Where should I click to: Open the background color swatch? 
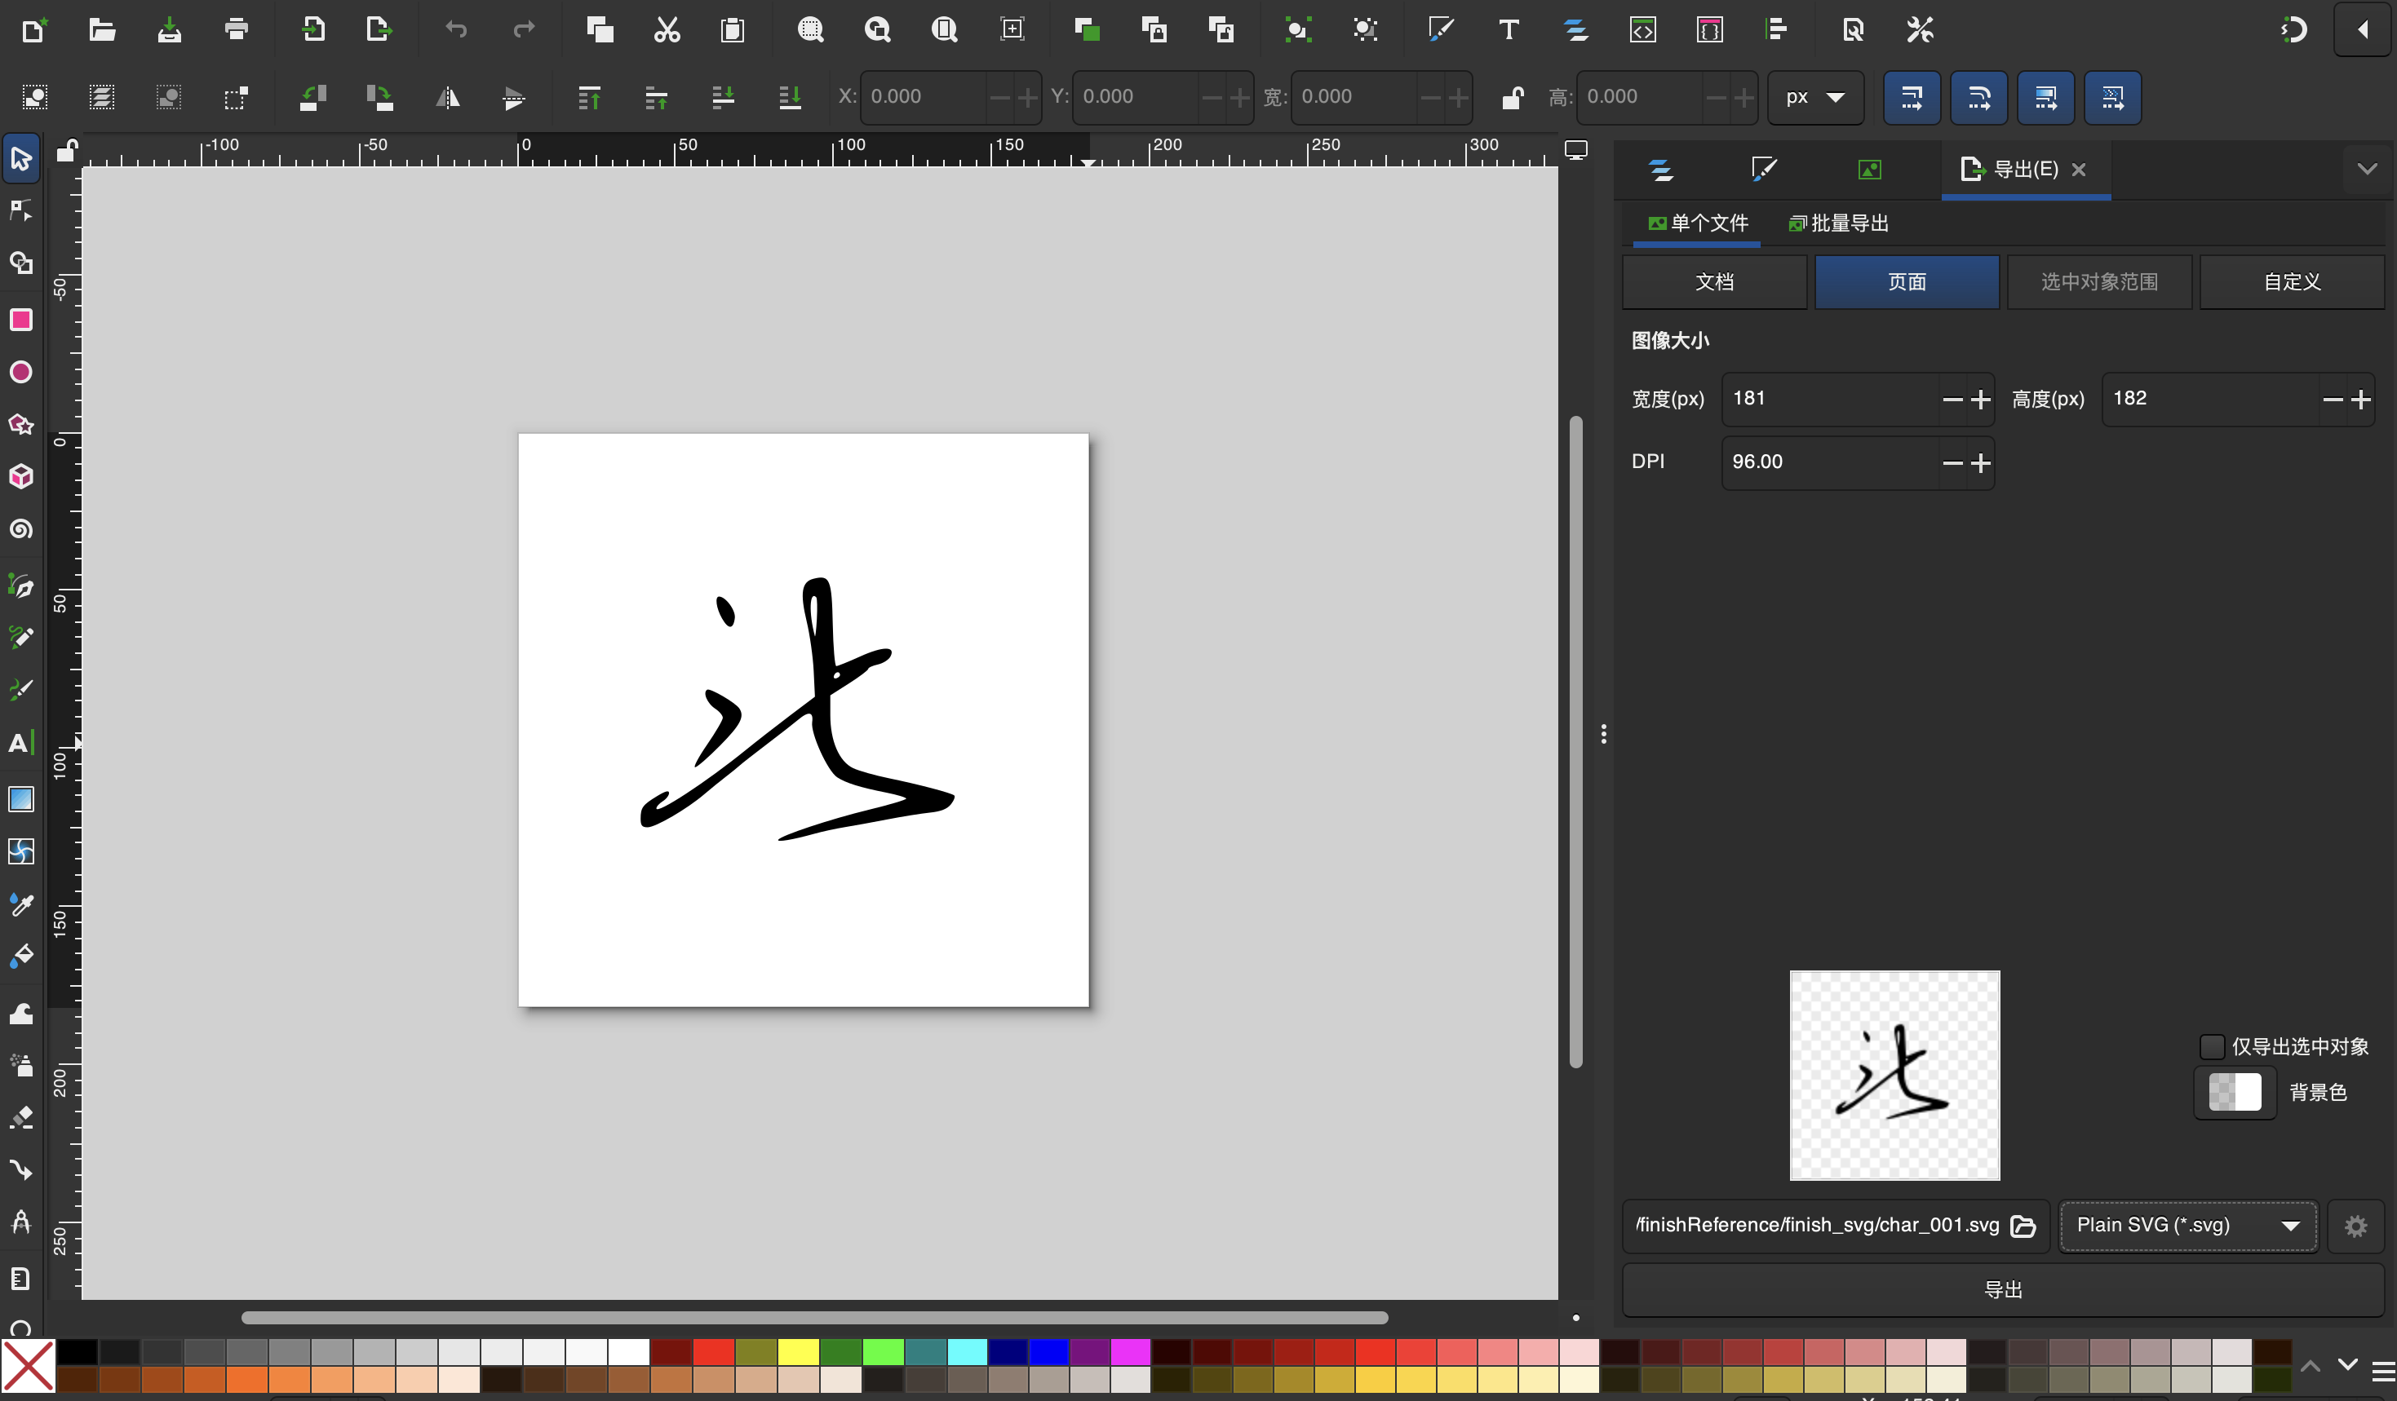(2235, 1092)
